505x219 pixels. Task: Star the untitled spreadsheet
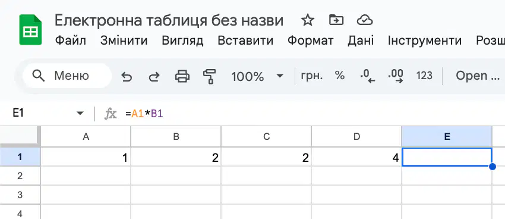point(308,21)
